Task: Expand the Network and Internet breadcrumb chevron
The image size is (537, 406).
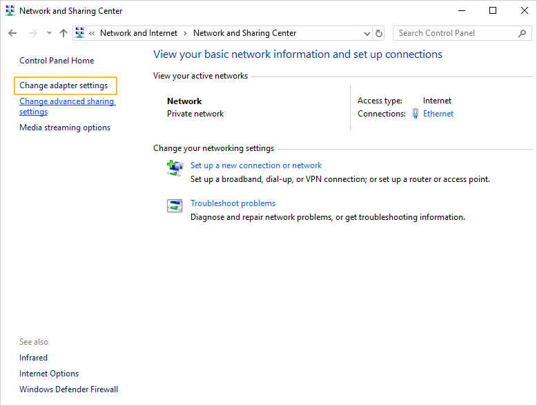Action: pos(185,33)
